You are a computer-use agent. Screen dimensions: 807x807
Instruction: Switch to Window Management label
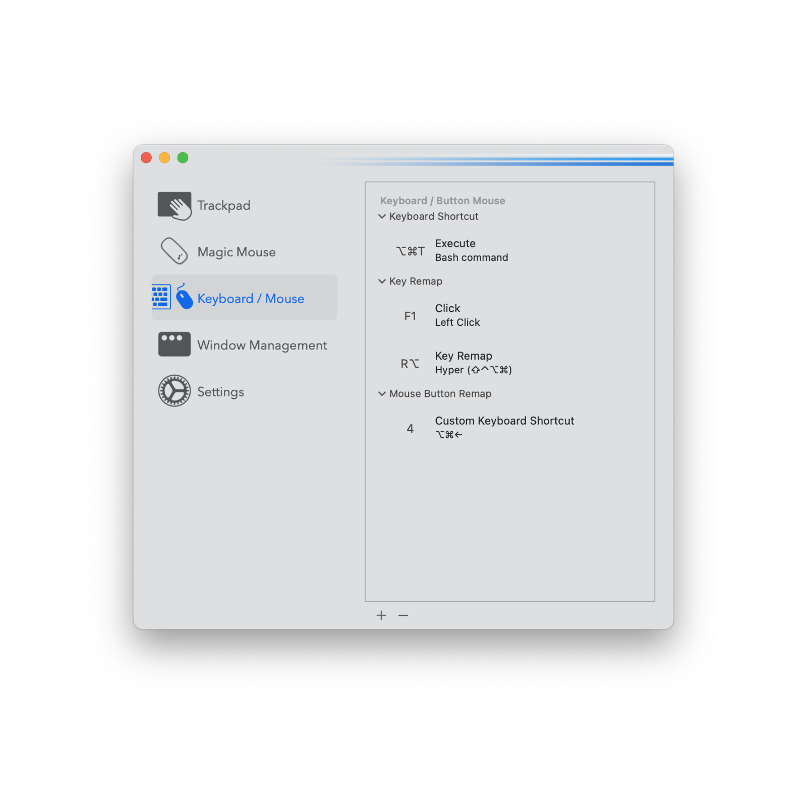coord(262,345)
